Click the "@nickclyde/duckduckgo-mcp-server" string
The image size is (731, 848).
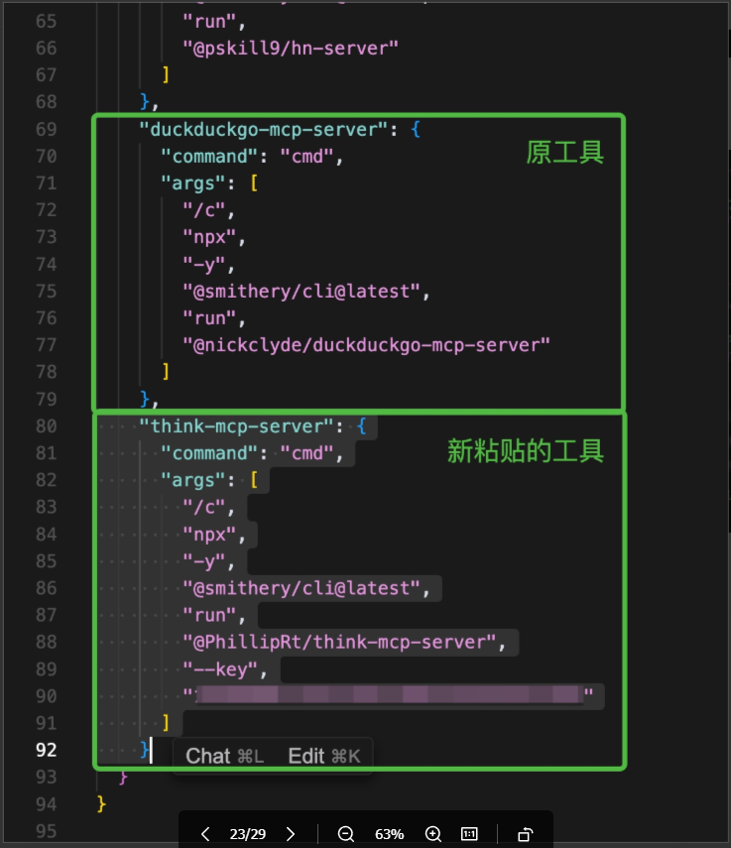[x=365, y=344]
